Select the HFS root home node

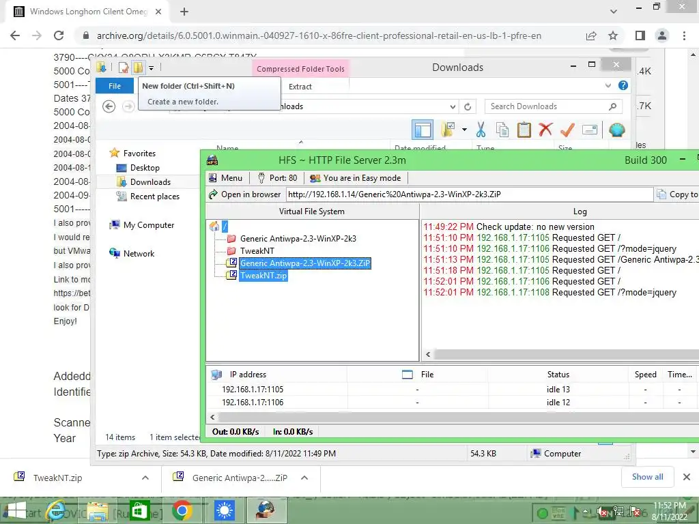pyautogui.click(x=219, y=227)
